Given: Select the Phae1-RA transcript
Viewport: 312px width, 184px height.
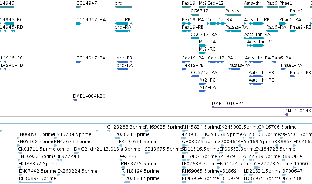Looking at the screenshot, I should (x=283, y=24).
